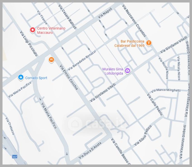Select the orange cocktail glass bar marker

pos(149,43)
